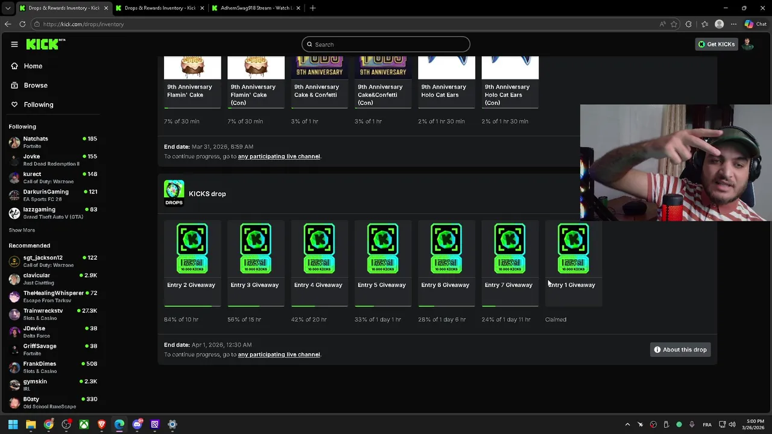Open Microsoft Edge from taskbar

[119, 424]
